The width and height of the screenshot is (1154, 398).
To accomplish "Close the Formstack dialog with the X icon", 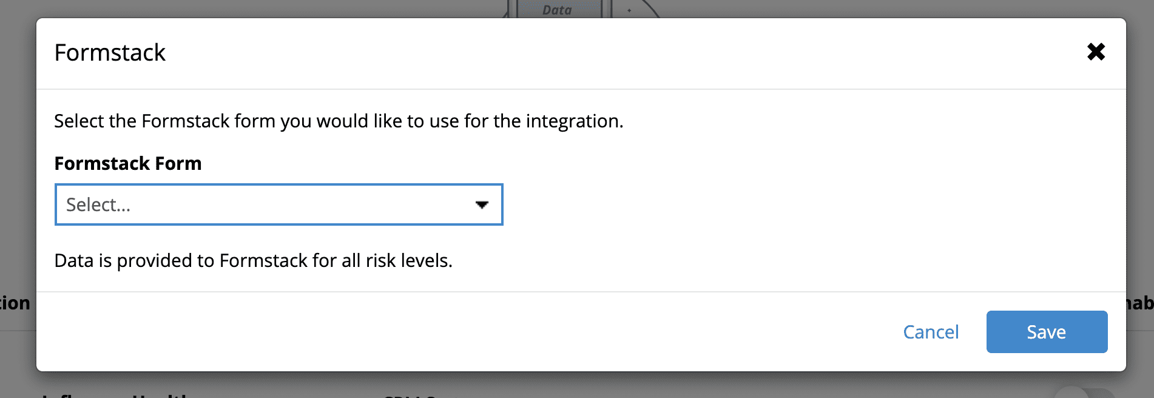I will [x=1097, y=53].
